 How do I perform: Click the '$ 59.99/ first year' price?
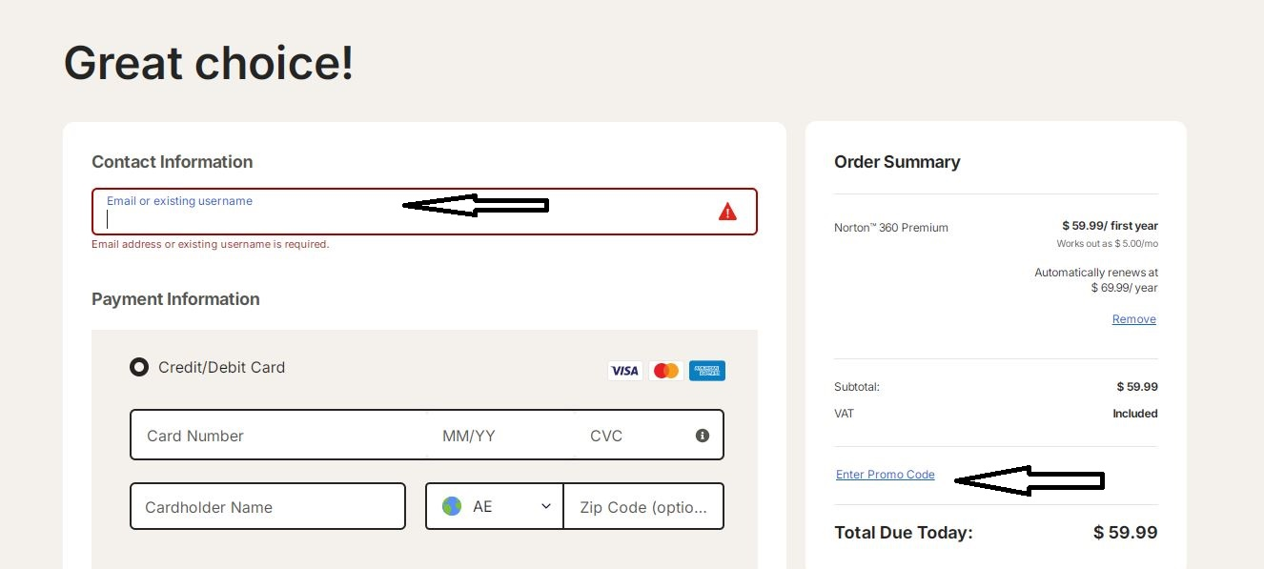pyautogui.click(x=1111, y=226)
